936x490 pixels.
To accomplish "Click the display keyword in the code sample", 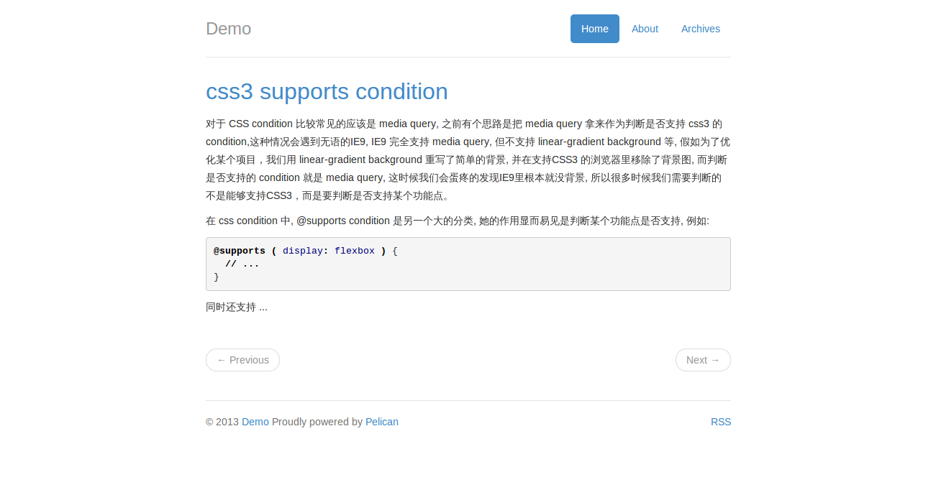I will (x=302, y=251).
